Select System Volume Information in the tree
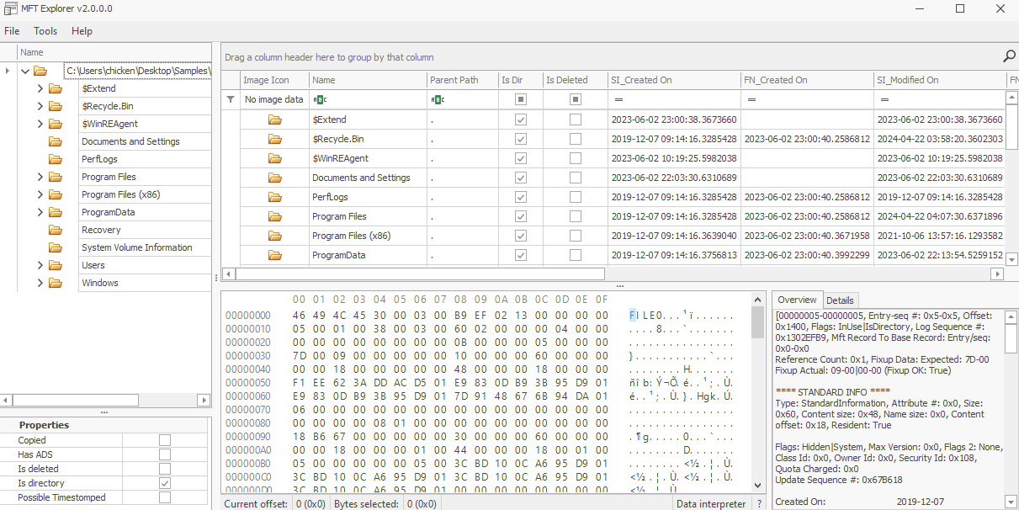 click(136, 247)
